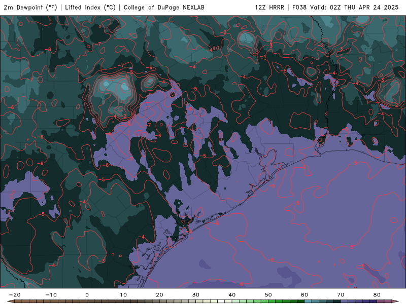Image resolution: width=406 pixels, height=304 pixels.
Task: Click the '2m Dewpoint (°F)' title text
Action: (30, 8)
